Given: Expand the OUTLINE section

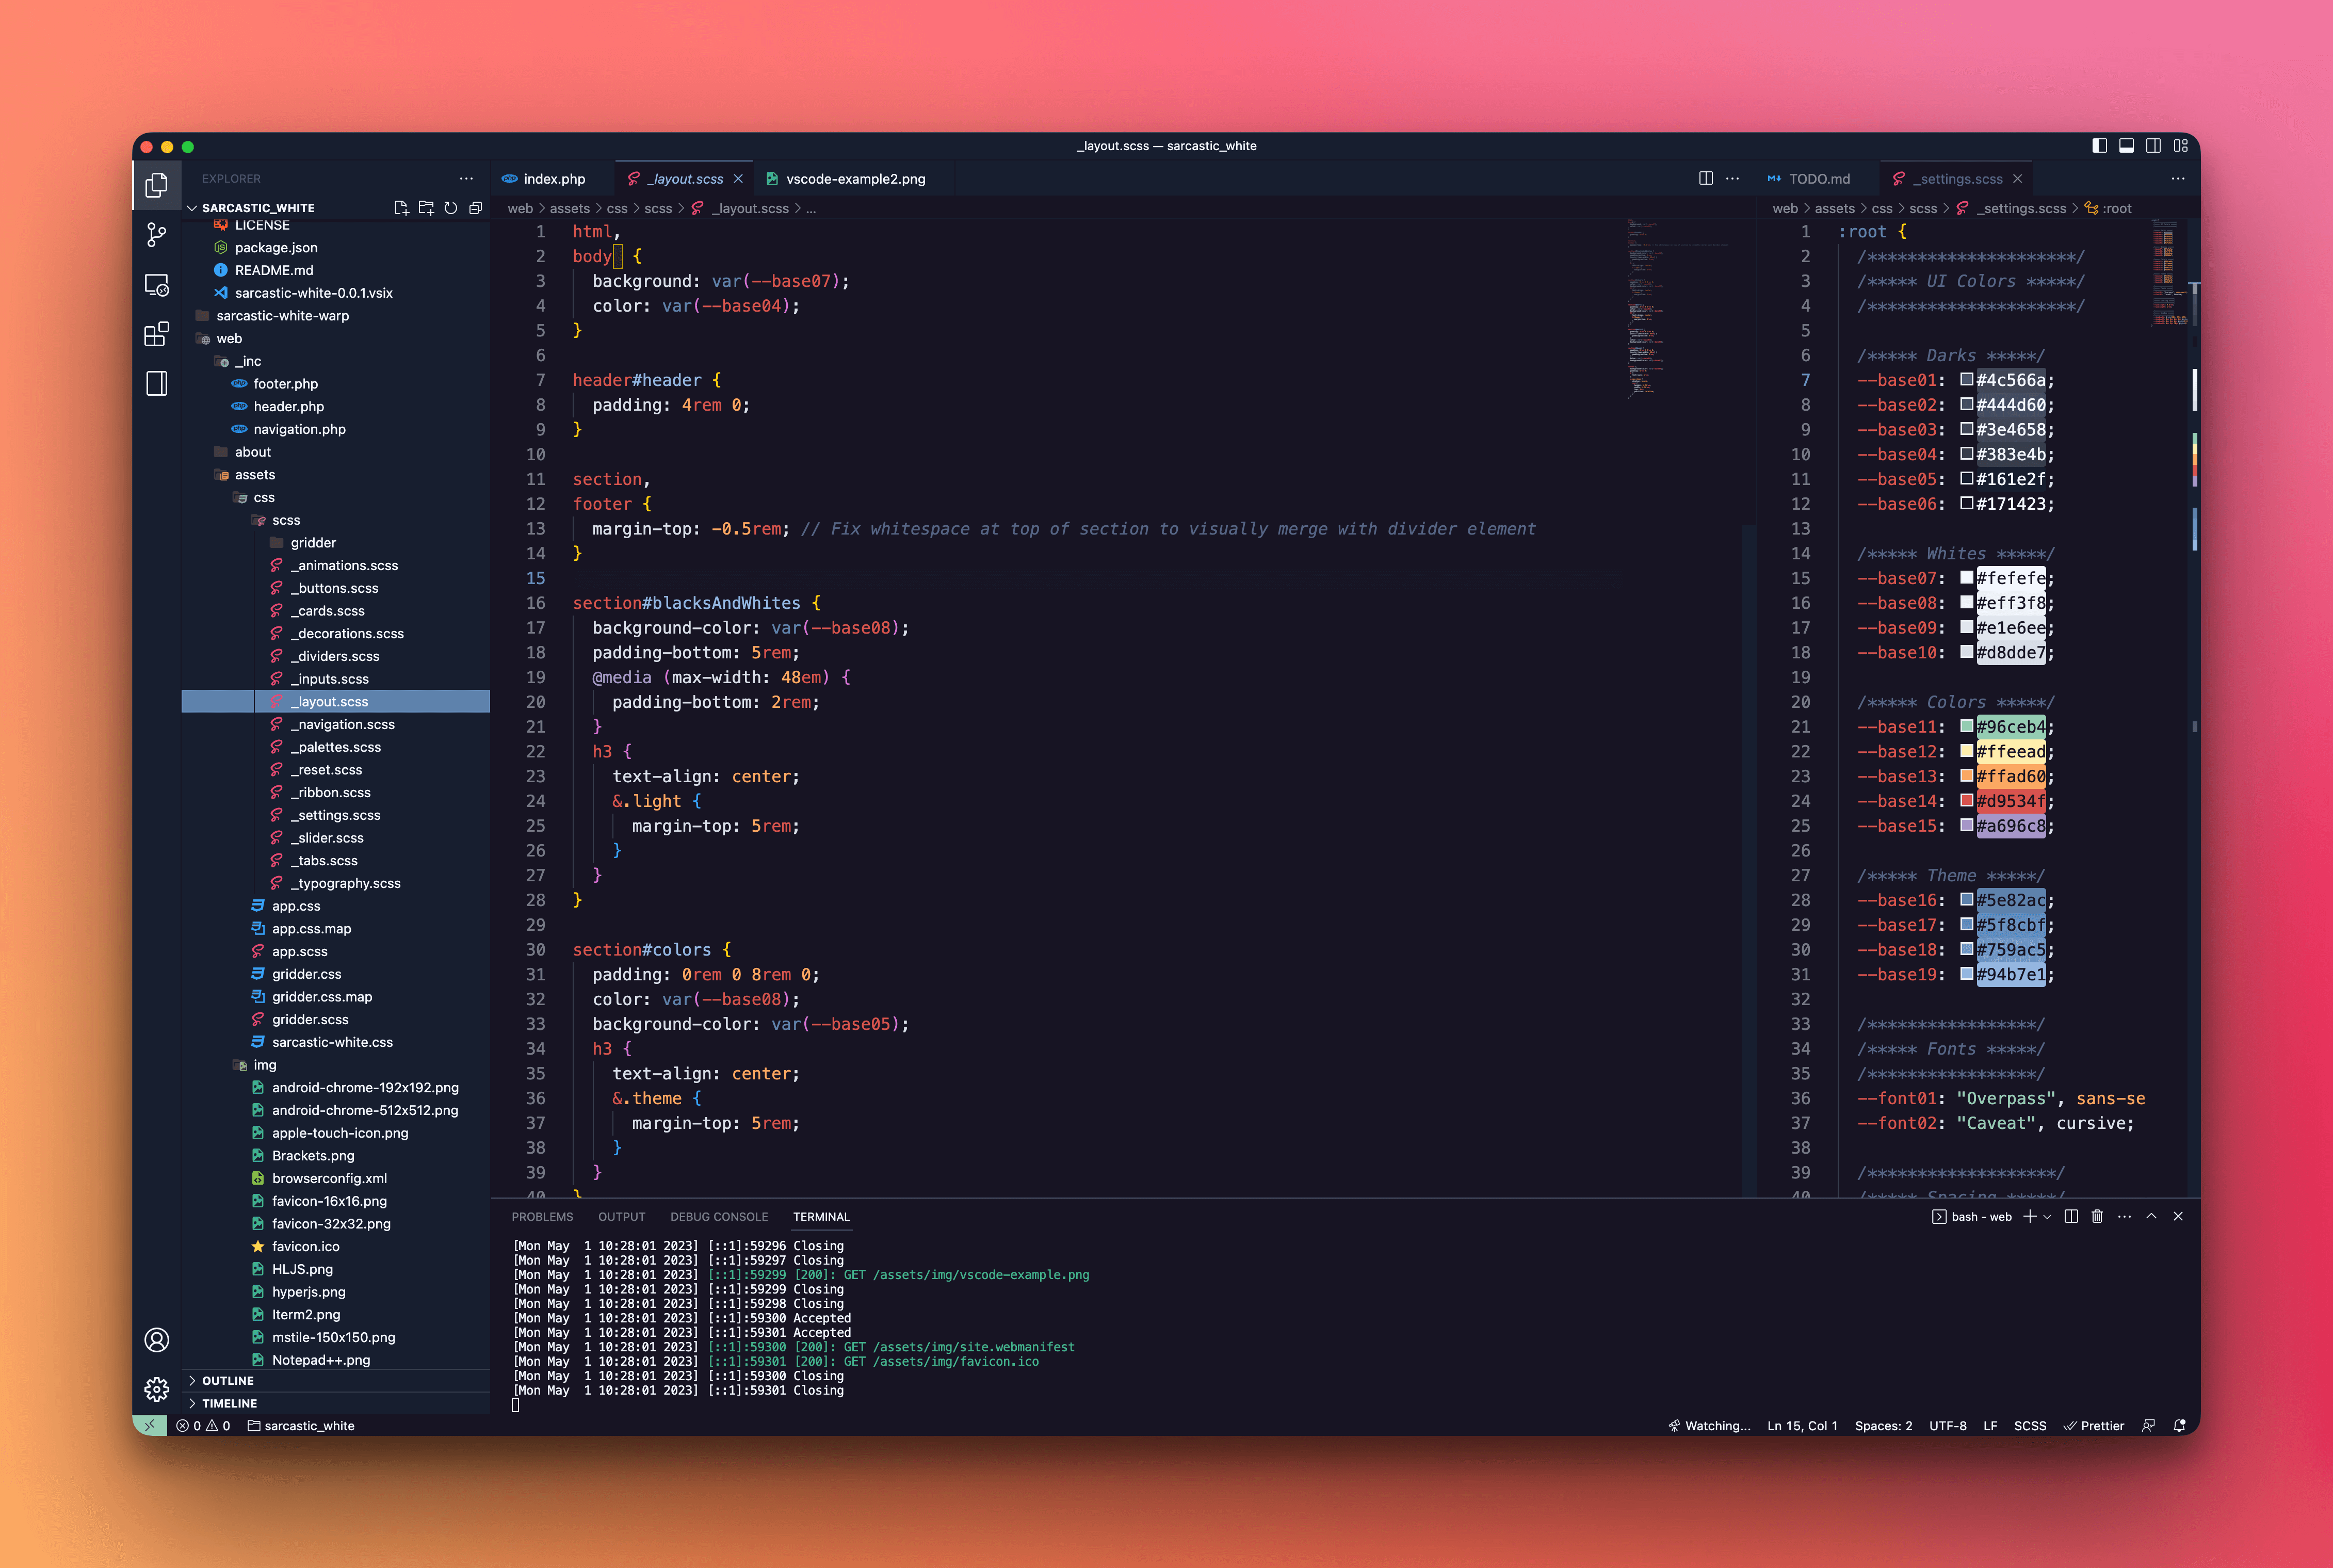Looking at the screenshot, I should point(228,1380).
